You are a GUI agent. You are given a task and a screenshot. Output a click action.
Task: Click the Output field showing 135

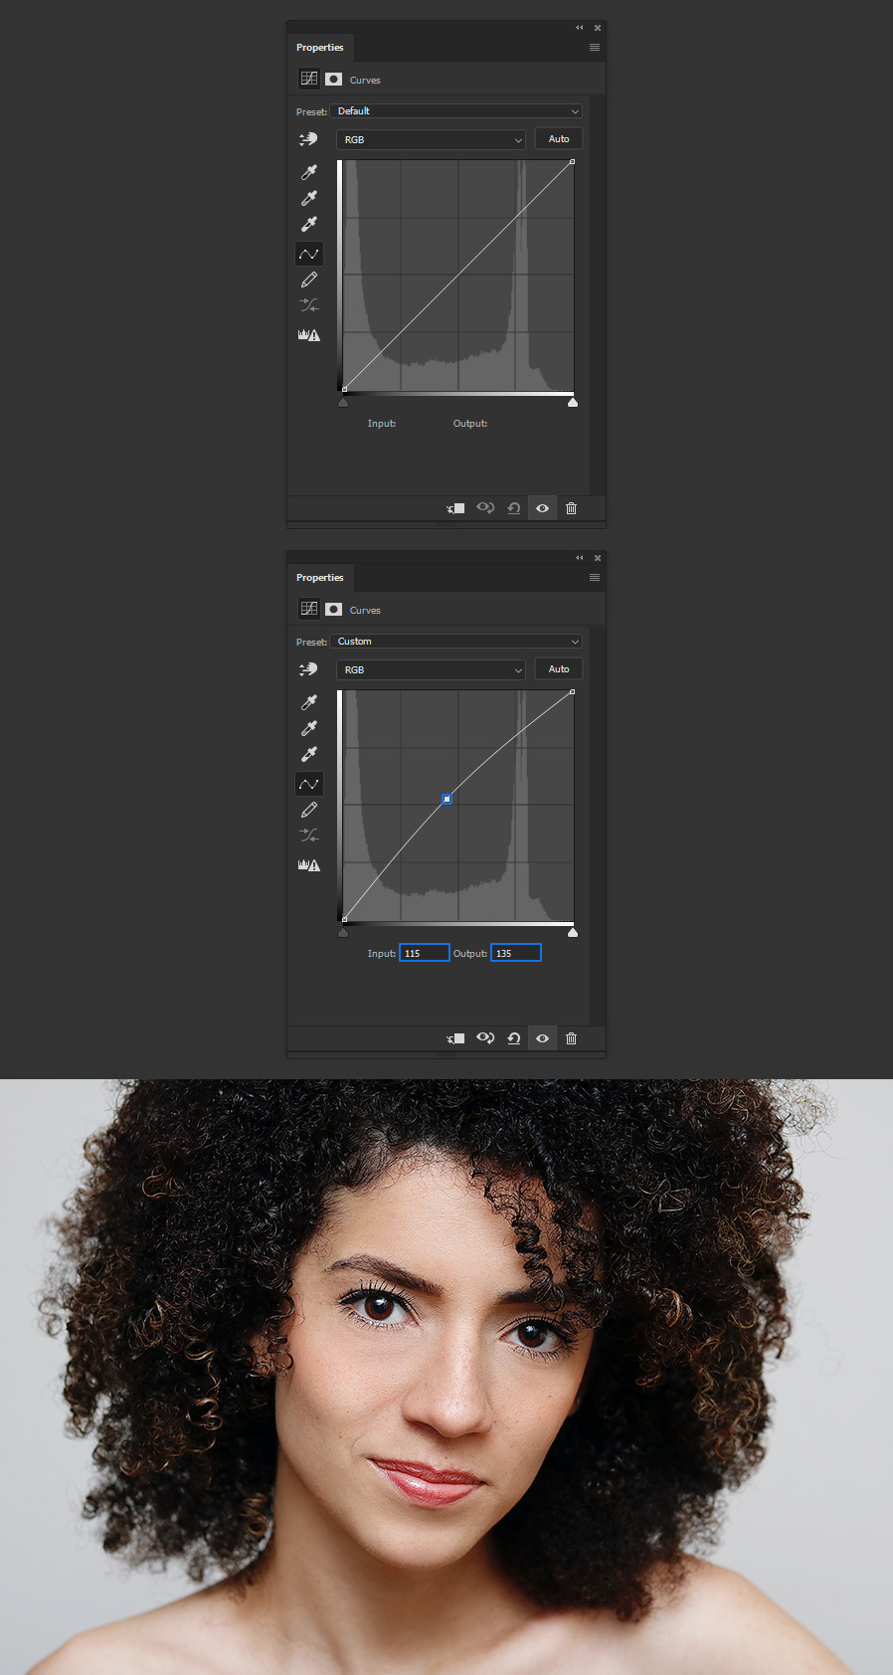(516, 953)
